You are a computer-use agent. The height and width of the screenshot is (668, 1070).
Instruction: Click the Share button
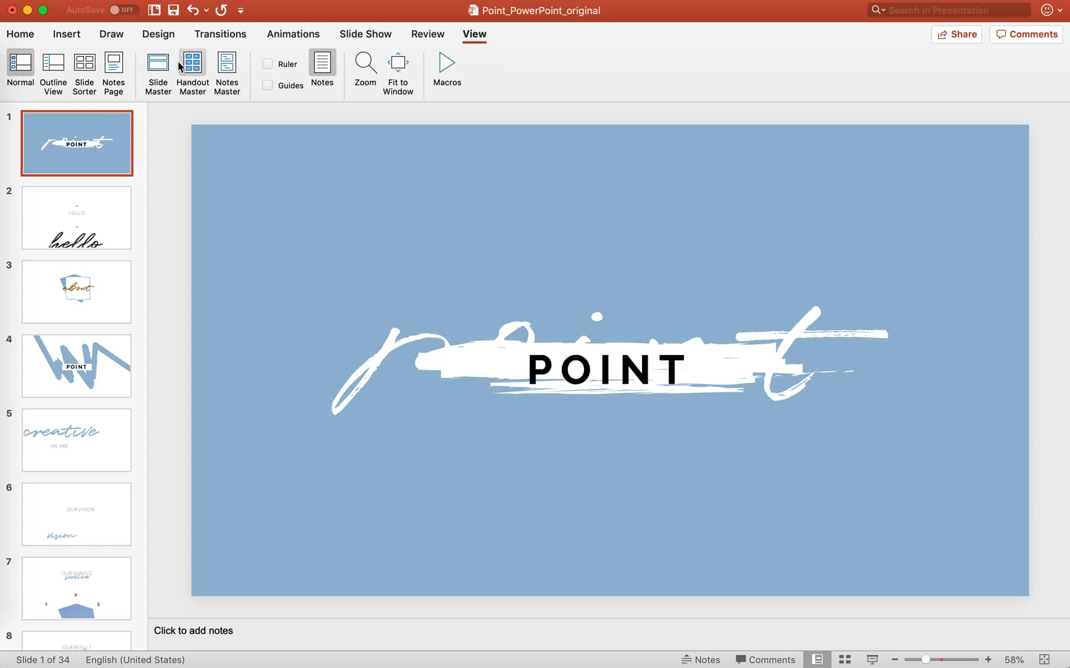[x=956, y=34]
